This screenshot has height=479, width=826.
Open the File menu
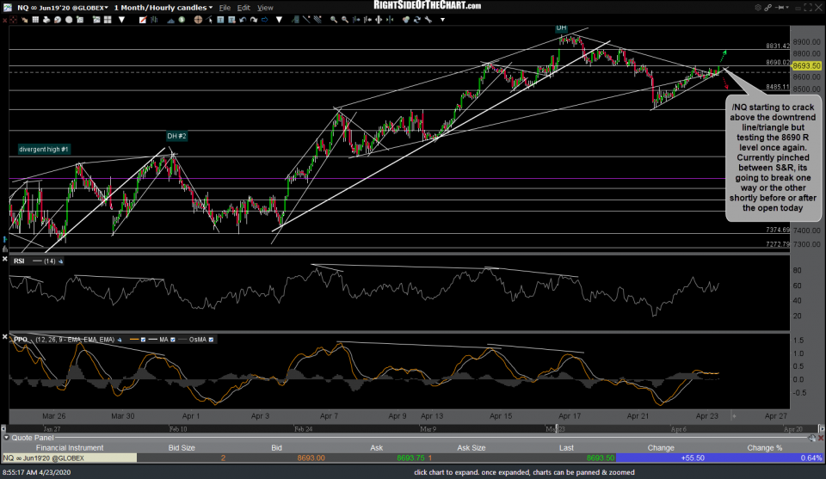[225, 8]
